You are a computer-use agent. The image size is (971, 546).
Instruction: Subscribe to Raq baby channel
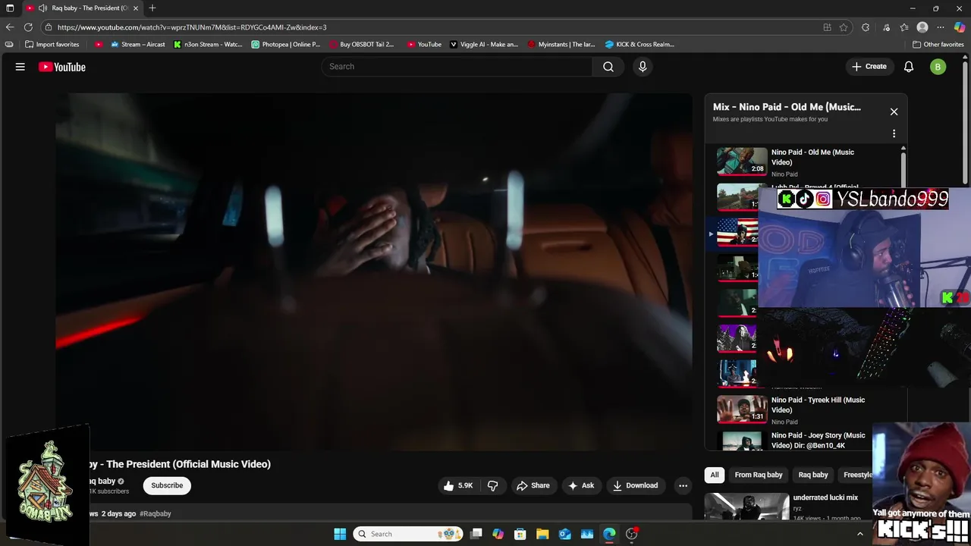[x=167, y=485]
